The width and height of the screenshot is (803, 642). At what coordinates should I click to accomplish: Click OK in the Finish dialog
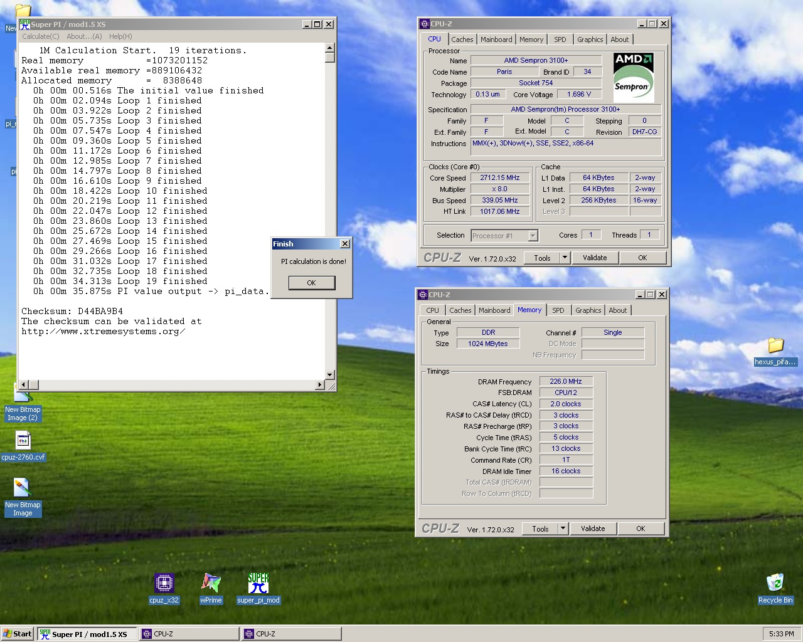point(311,283)
